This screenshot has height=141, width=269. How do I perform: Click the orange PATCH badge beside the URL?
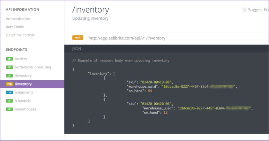[78, 38]
